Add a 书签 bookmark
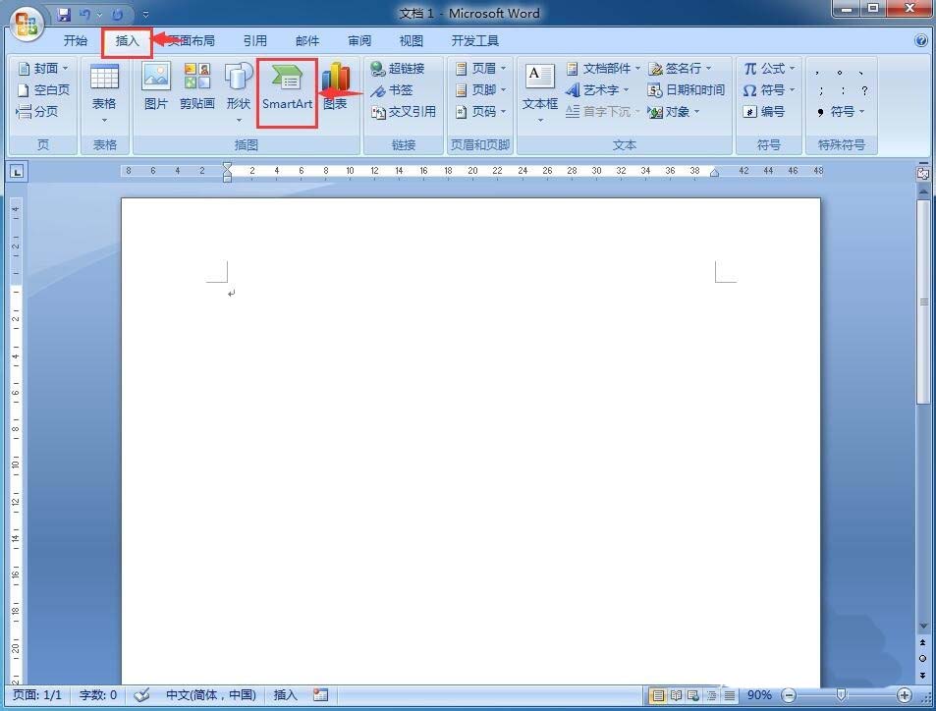936x711 pixels. click(x=392, y=90)
